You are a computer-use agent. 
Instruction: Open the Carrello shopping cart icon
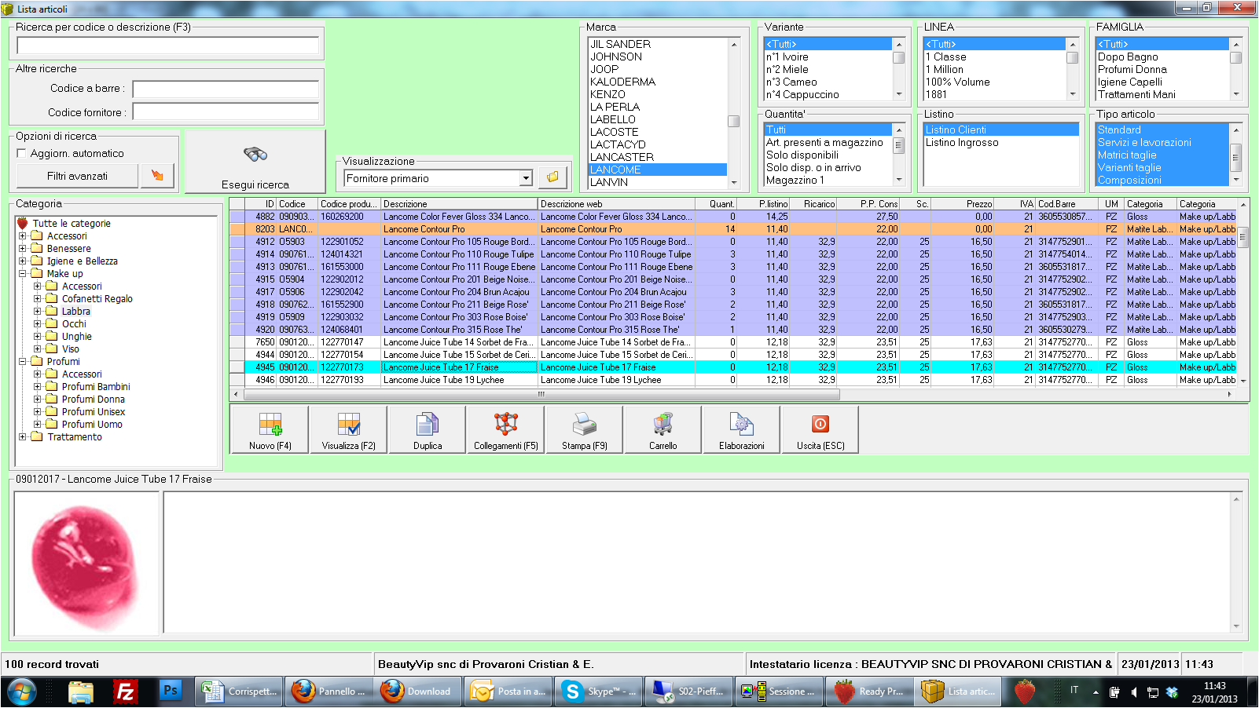point(663,425)
